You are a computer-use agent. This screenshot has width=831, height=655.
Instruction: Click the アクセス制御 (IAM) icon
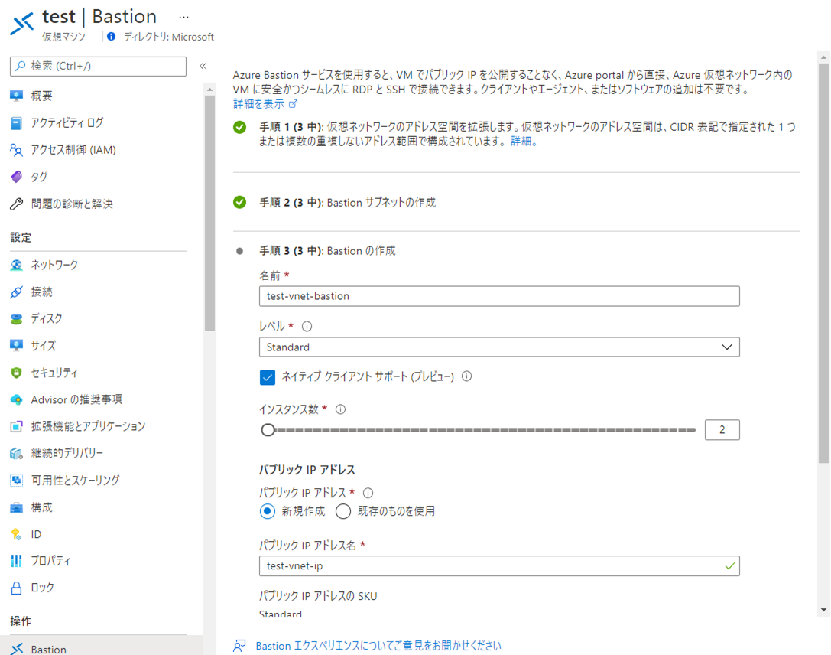tap(16, 150)
